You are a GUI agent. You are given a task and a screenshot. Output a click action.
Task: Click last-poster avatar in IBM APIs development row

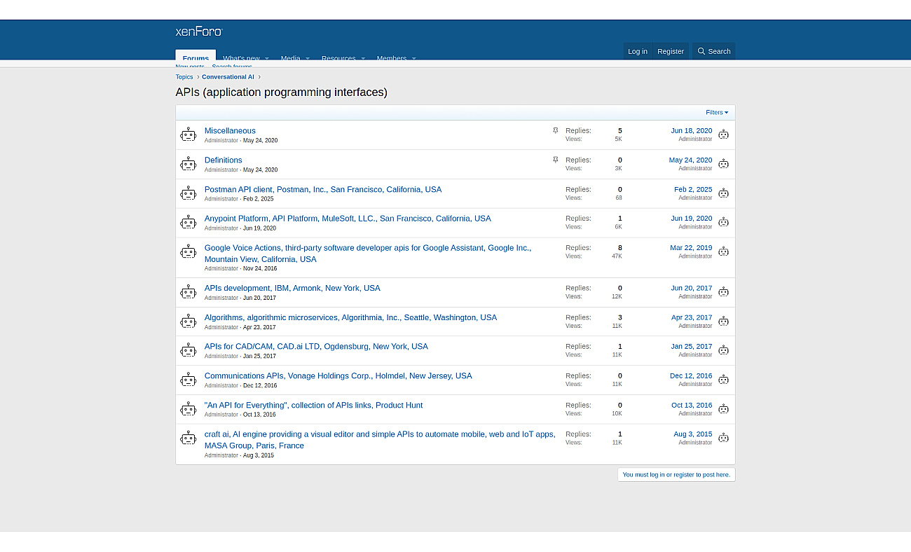click(x=723, y=292)
